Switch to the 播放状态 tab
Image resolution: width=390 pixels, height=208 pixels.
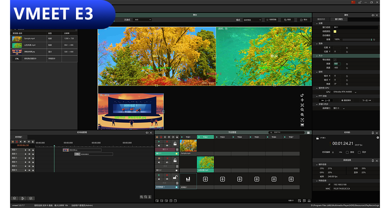coord(321,19)
